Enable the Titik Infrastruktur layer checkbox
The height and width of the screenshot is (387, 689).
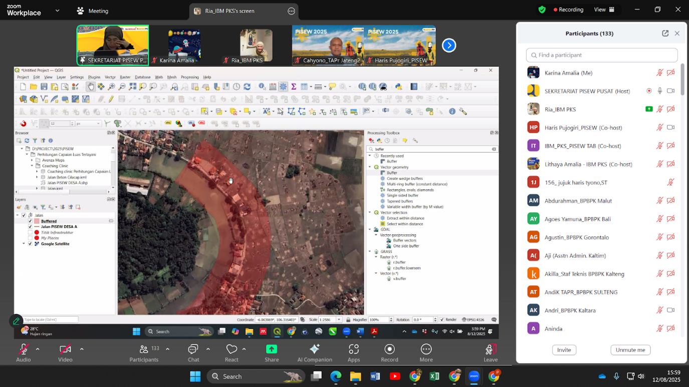pos(30,232)
